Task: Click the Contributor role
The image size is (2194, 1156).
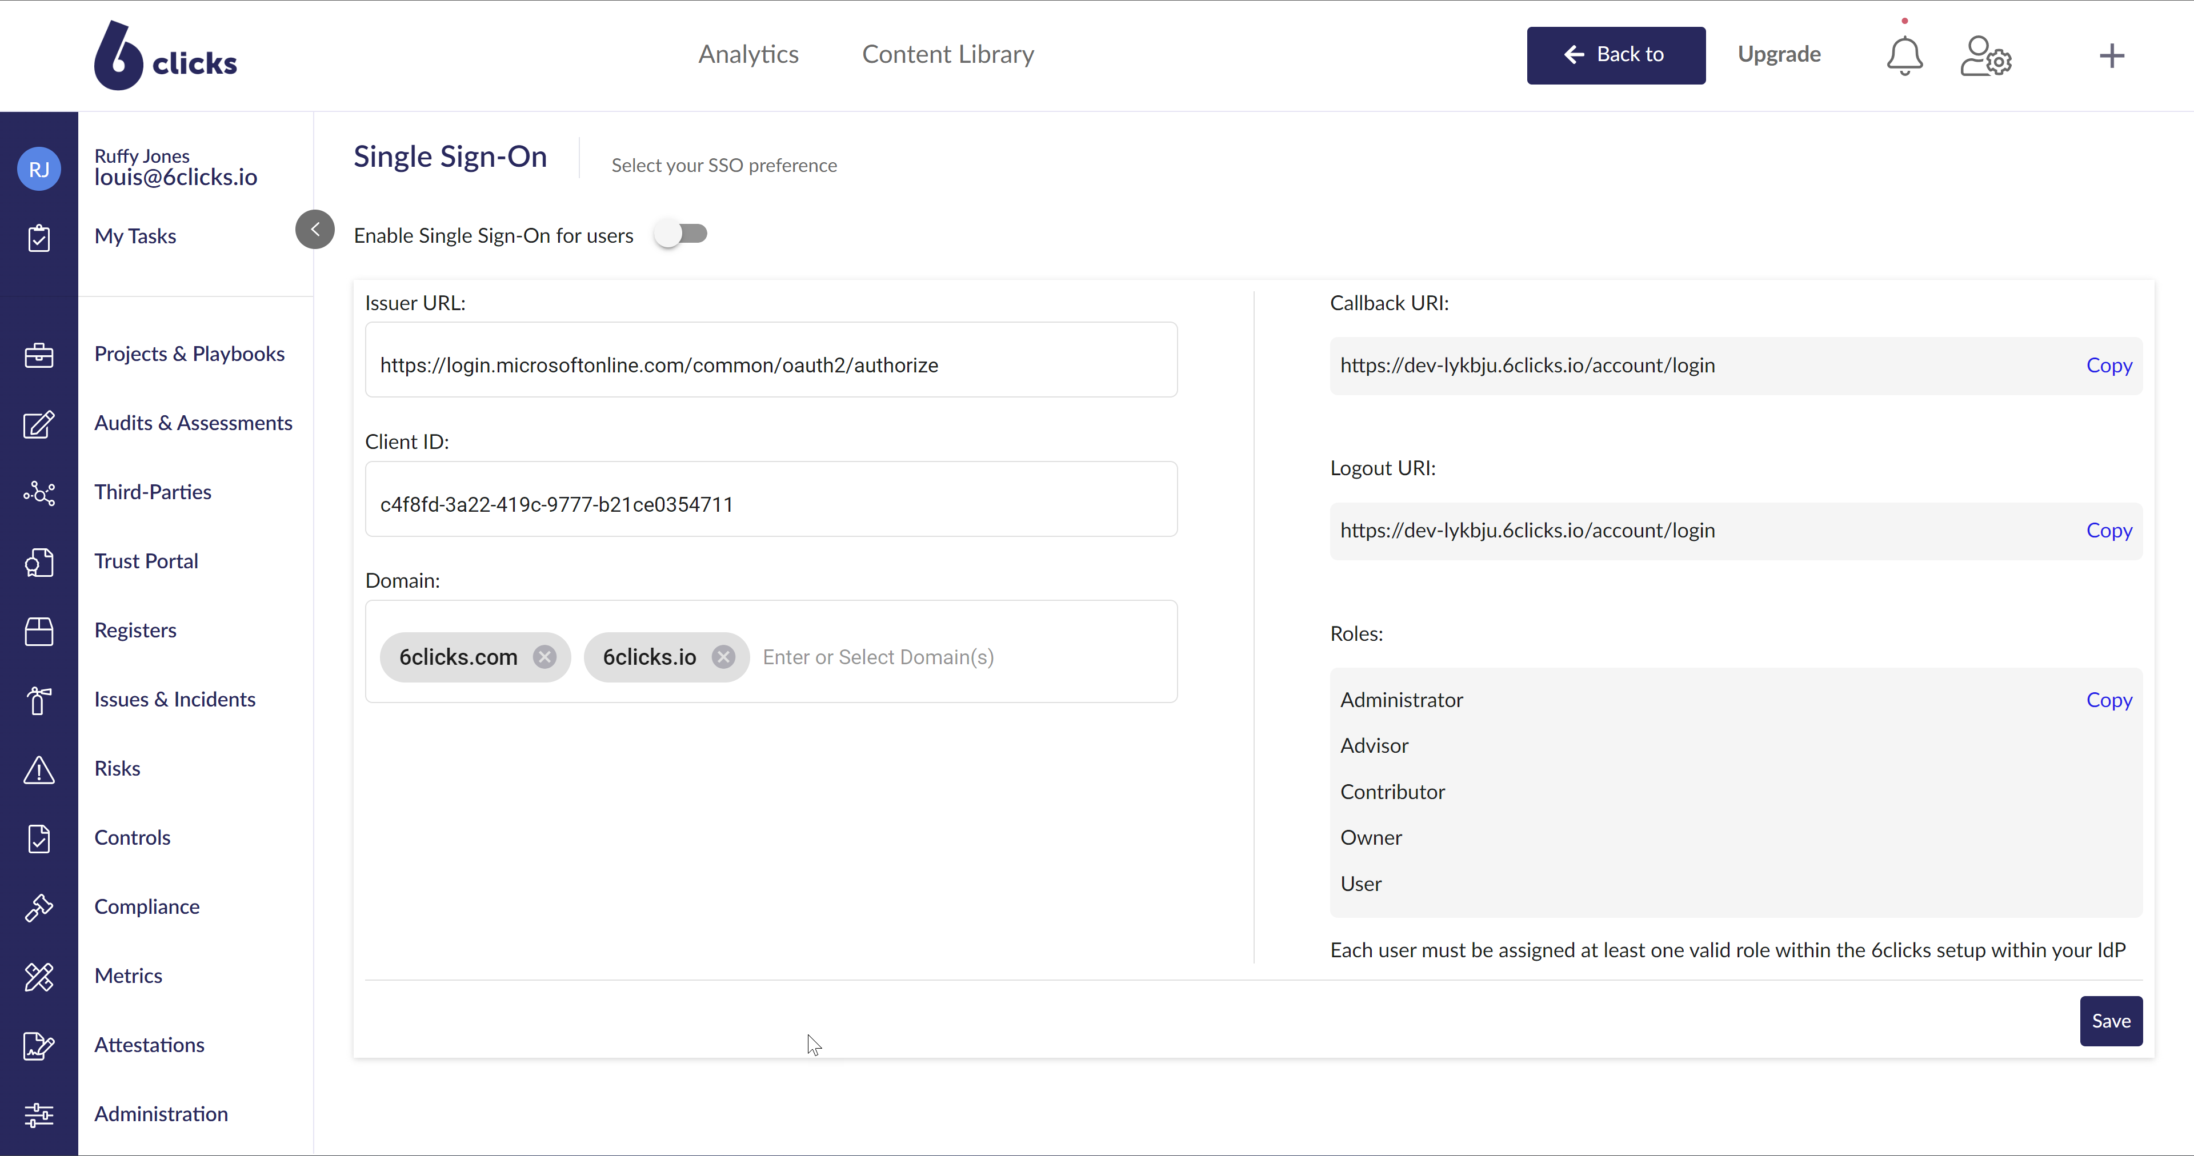Action: pyautogui.click(x=1392, y=792)
